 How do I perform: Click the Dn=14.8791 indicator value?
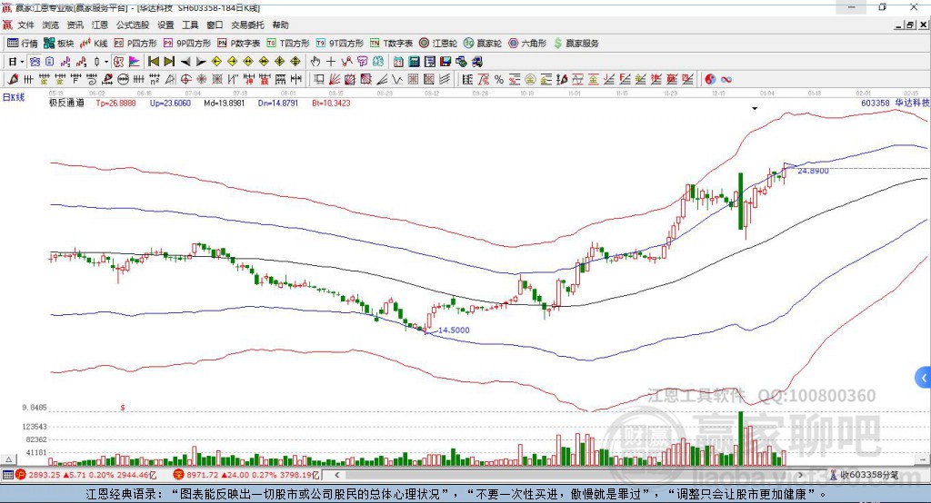pyautogui.click(x=278, y=103)
